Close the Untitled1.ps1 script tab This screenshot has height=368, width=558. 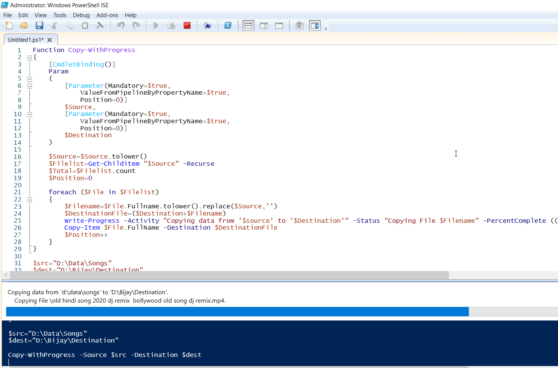click(50, 39)
